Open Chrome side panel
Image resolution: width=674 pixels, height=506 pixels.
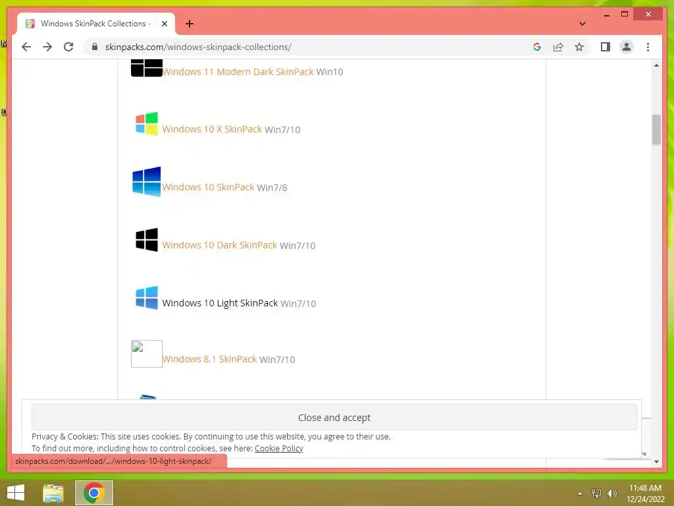[606, 47]
